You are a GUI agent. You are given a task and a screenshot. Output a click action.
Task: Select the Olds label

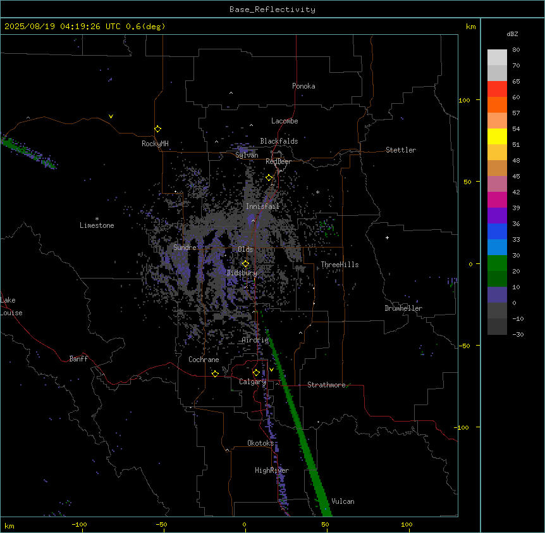pyautogui.click(x=245, y=249)
